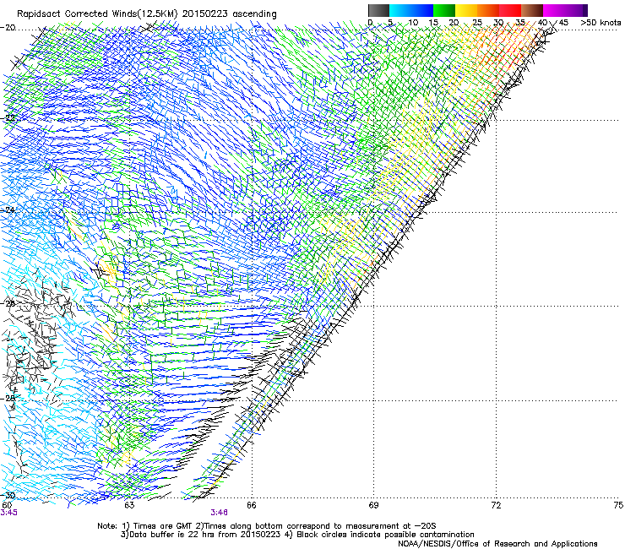625x549 pixels.
Task: Click the '20150223 ascending' date text
Action: click(x=229, y=14)
